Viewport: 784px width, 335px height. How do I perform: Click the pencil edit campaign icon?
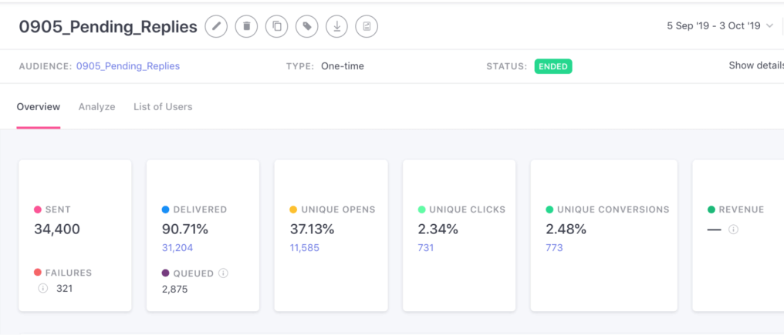tap(217, 27)
